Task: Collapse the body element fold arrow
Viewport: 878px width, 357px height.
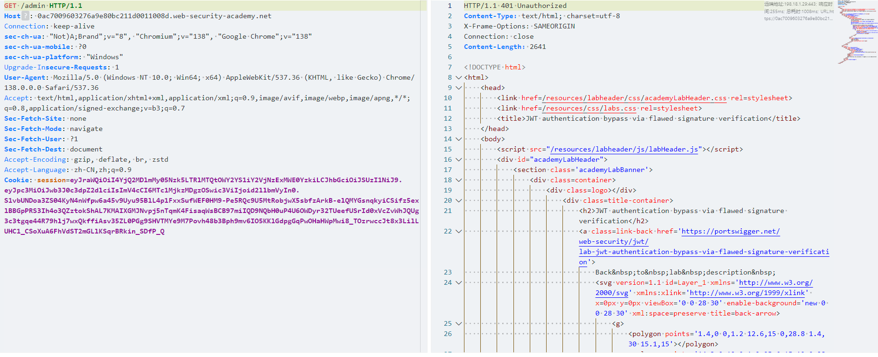Action: tap(458, 139)
